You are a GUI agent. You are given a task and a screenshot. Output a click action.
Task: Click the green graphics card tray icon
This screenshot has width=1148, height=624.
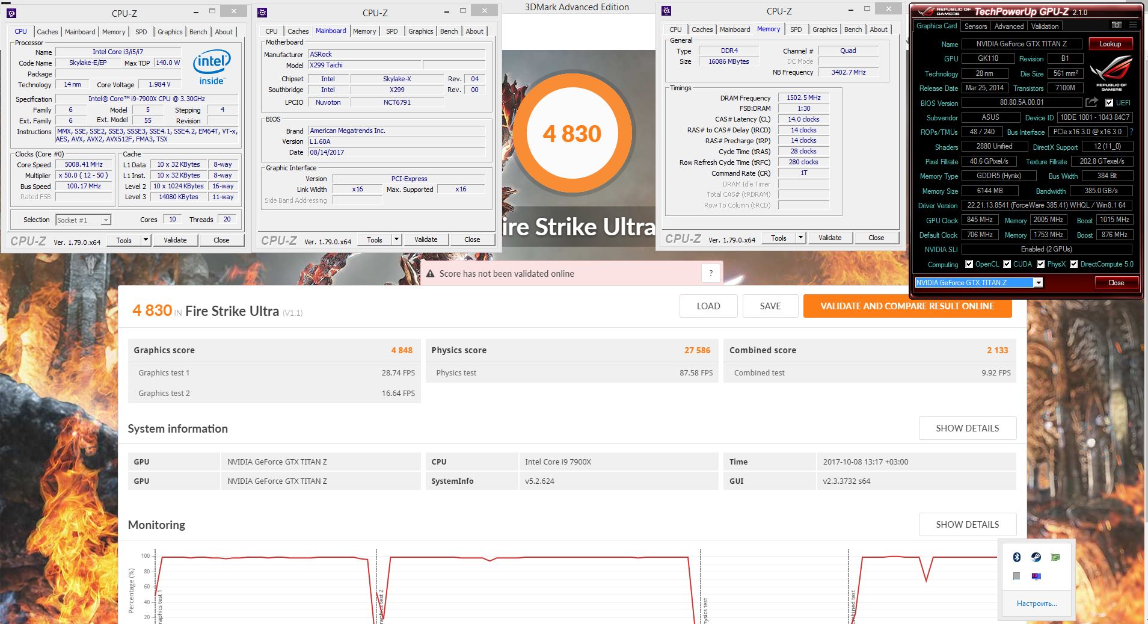(1055, 557)
